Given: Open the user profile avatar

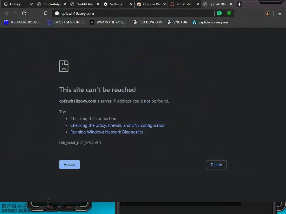Looking at the screenshot, I should pos(267,13).
